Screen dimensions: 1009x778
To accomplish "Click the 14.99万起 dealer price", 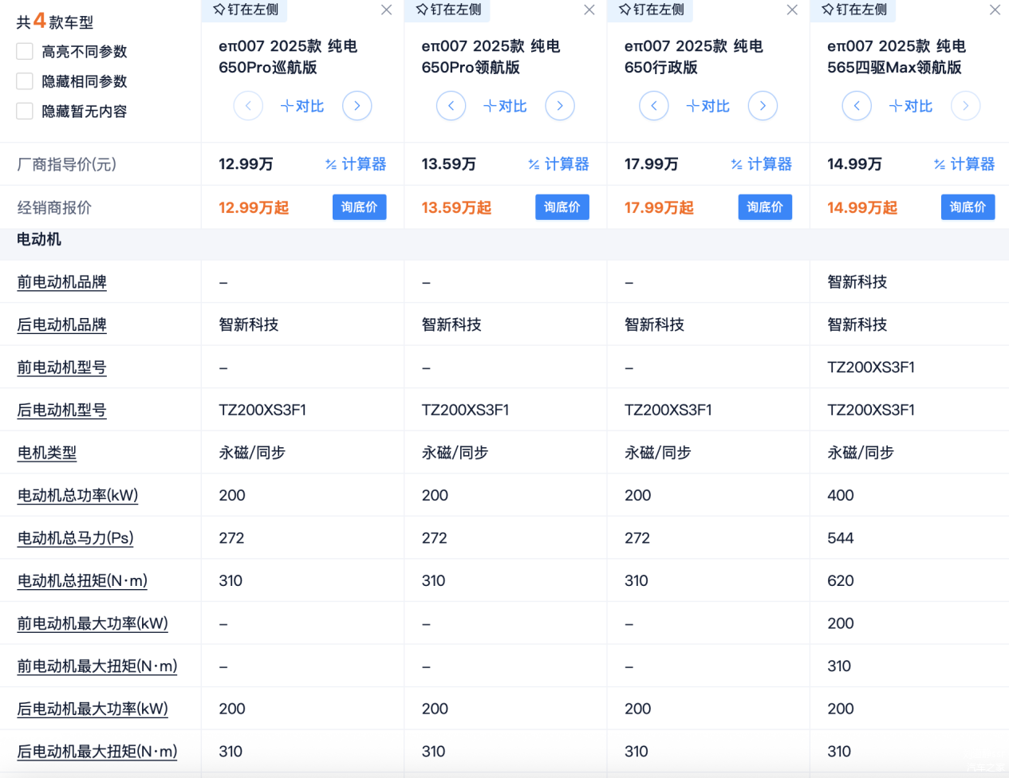I will [x=862, y=208].
